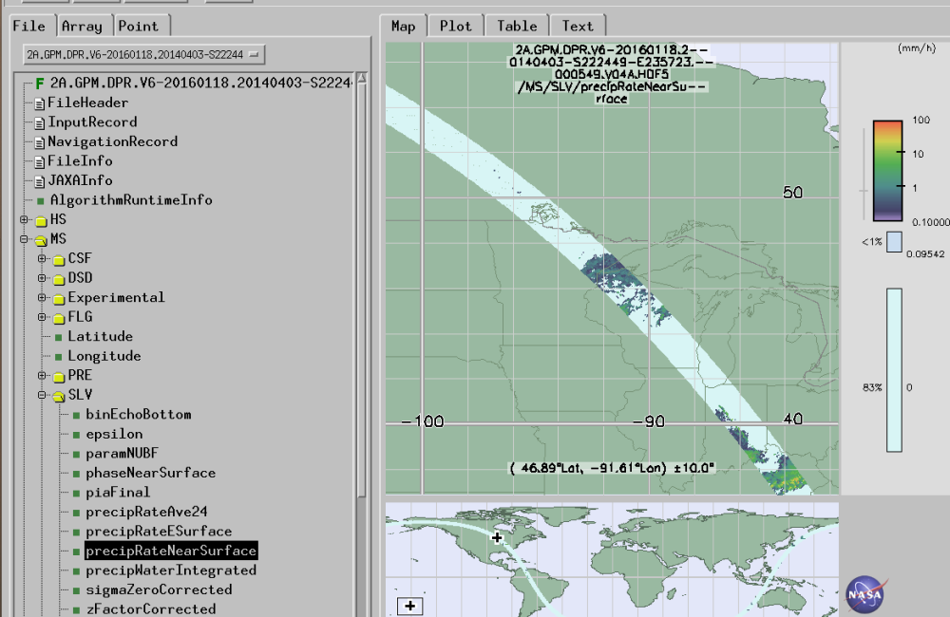950x617 pixels.
Task: Click the Experimental folder icon
Action: [x=59, y=298]
